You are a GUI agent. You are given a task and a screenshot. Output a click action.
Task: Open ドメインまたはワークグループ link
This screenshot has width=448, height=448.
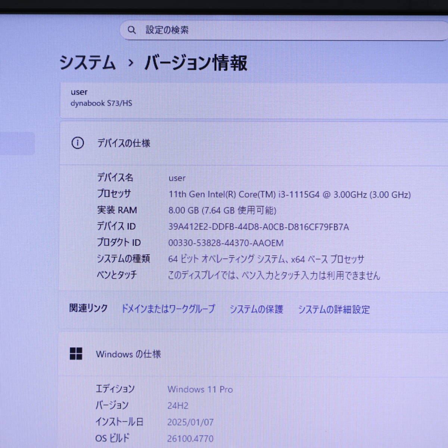tap(168, 309)
